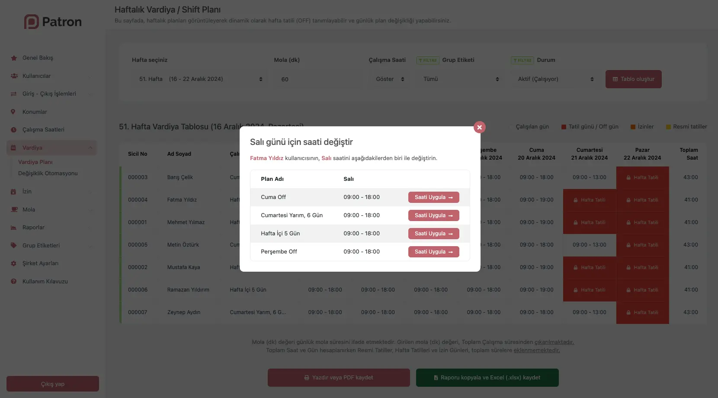Click the Çalışma Saatleri clock icon
Screen dimensions: 718x398
(13, 130)
